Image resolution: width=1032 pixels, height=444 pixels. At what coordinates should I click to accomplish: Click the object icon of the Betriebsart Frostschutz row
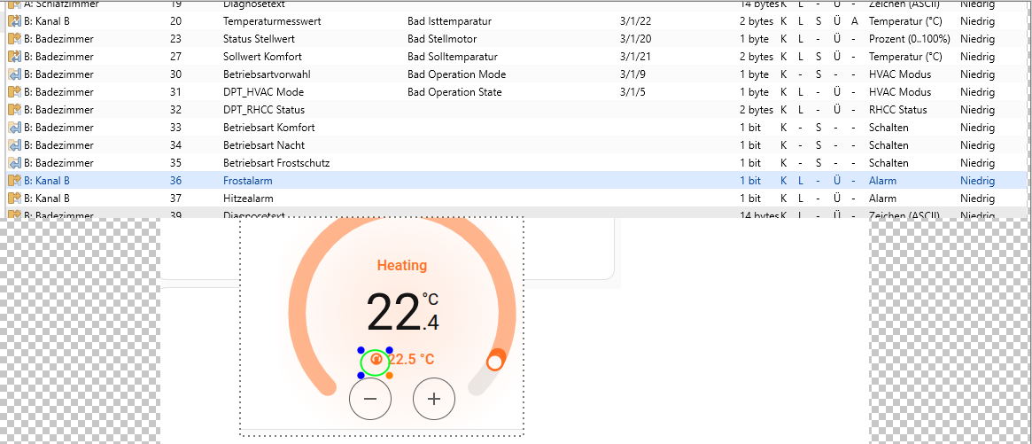click(14, 163)
